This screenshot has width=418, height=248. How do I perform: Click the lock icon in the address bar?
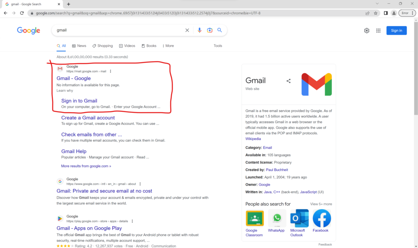(32, 13)
